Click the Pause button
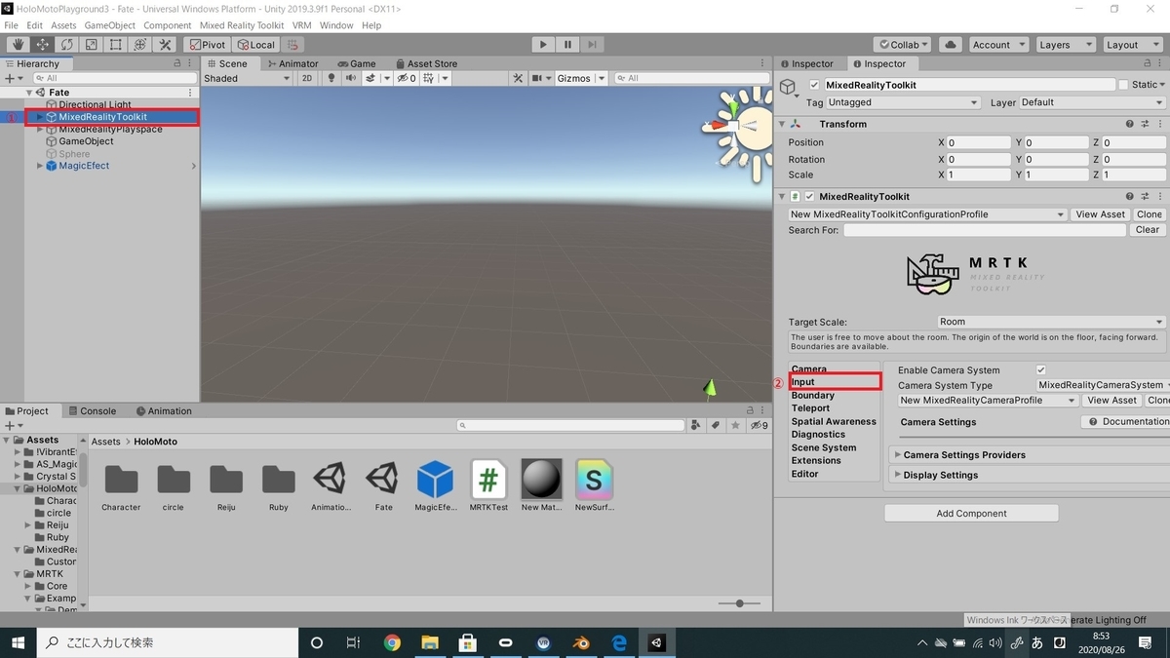1170x658 pixels. [x=567, y=45]
